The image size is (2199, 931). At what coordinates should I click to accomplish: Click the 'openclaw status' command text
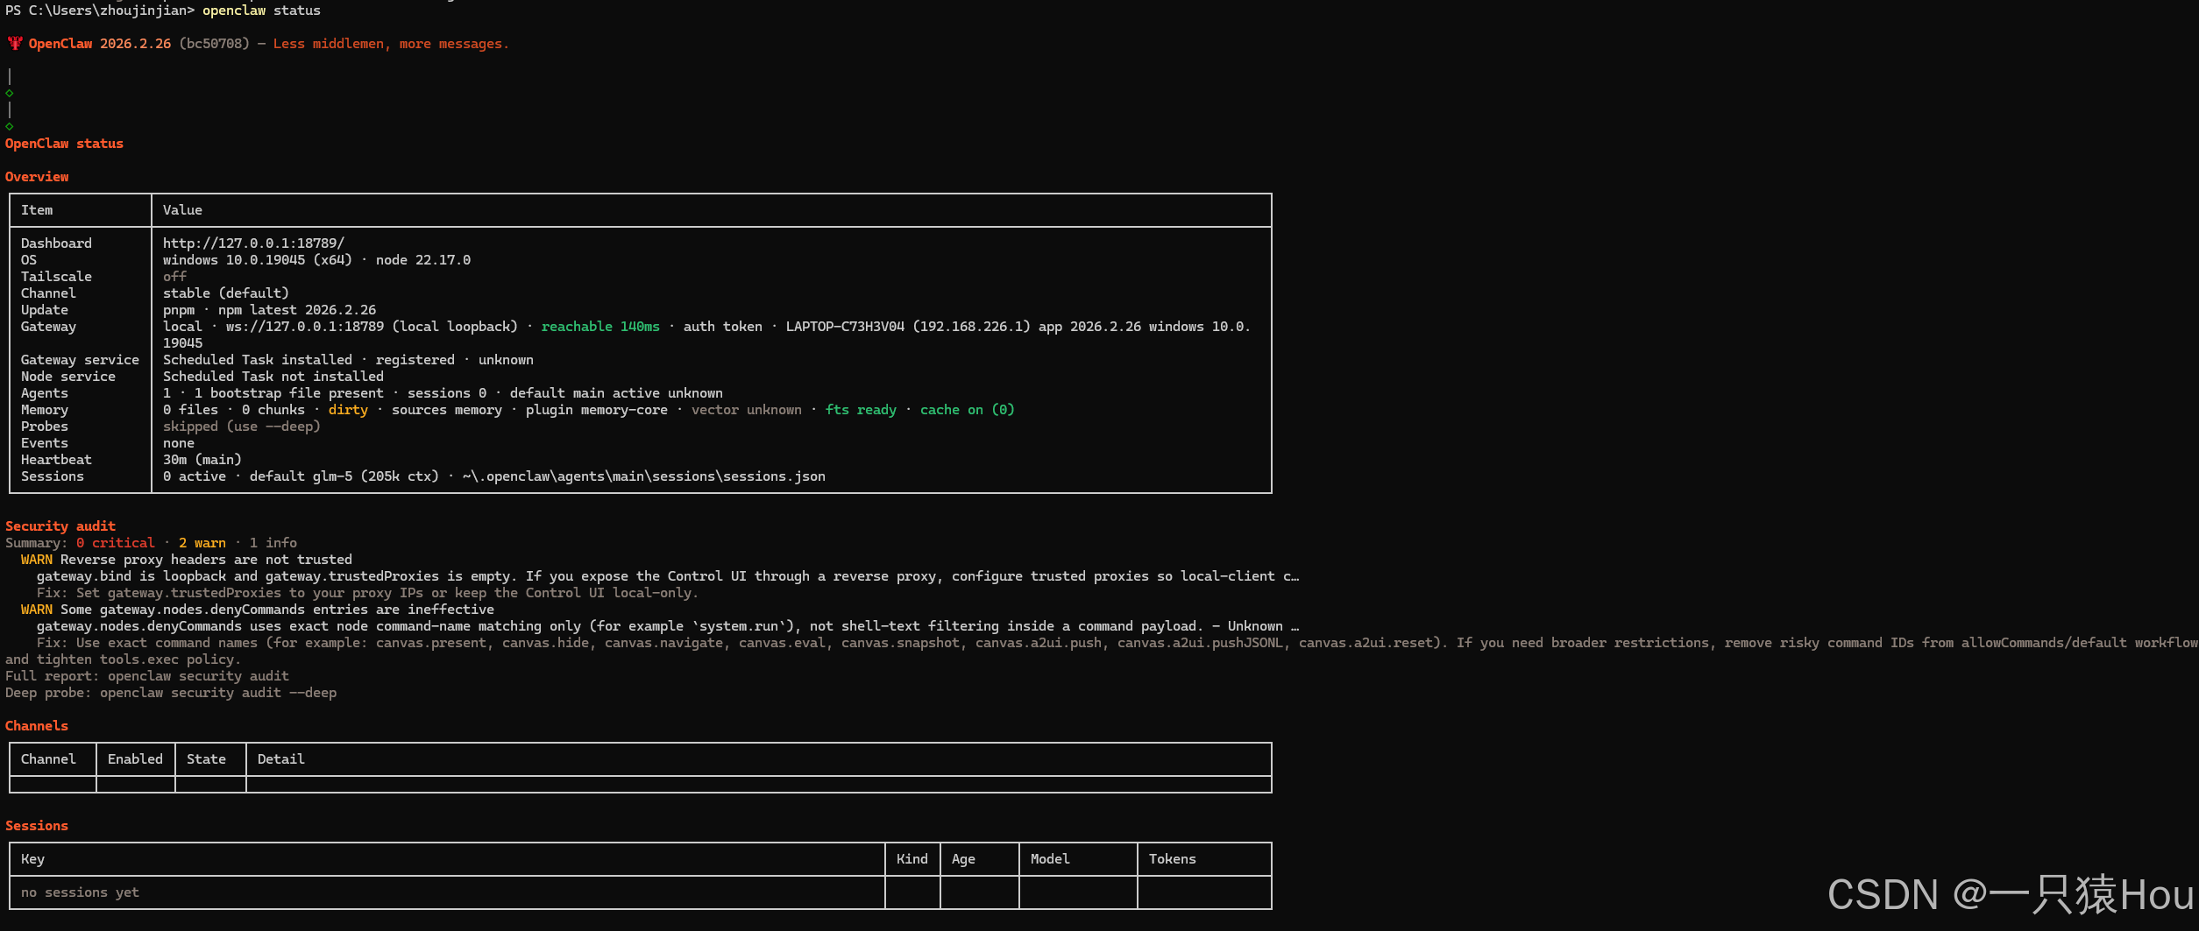click(261, 11)
